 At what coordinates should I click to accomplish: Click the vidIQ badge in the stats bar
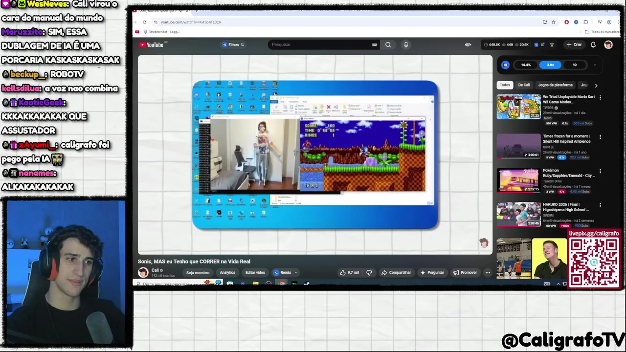(x=536, y=44)
